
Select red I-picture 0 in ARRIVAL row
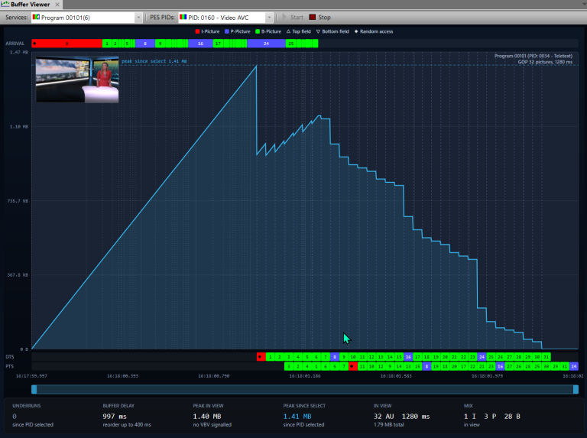[x=66, y=44]
